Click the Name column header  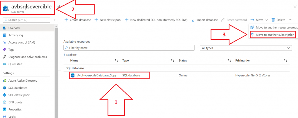[74, 60]
